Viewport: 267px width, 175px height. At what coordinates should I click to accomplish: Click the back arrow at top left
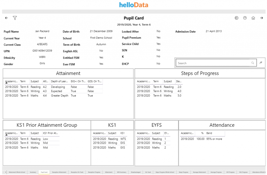click(x=7, y=18)
